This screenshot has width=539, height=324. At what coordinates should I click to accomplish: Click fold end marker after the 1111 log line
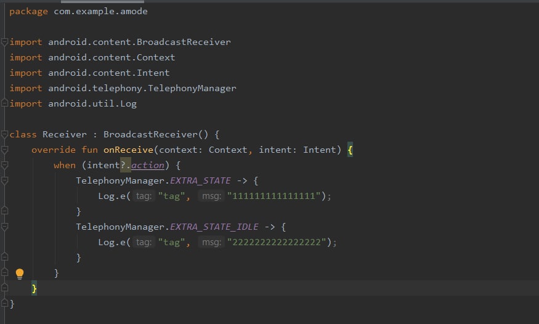4,211
